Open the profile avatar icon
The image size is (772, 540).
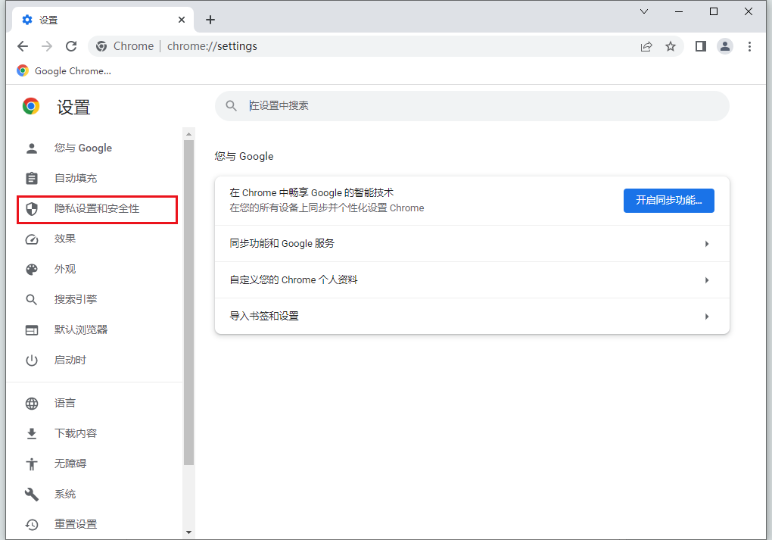point(725,46)
